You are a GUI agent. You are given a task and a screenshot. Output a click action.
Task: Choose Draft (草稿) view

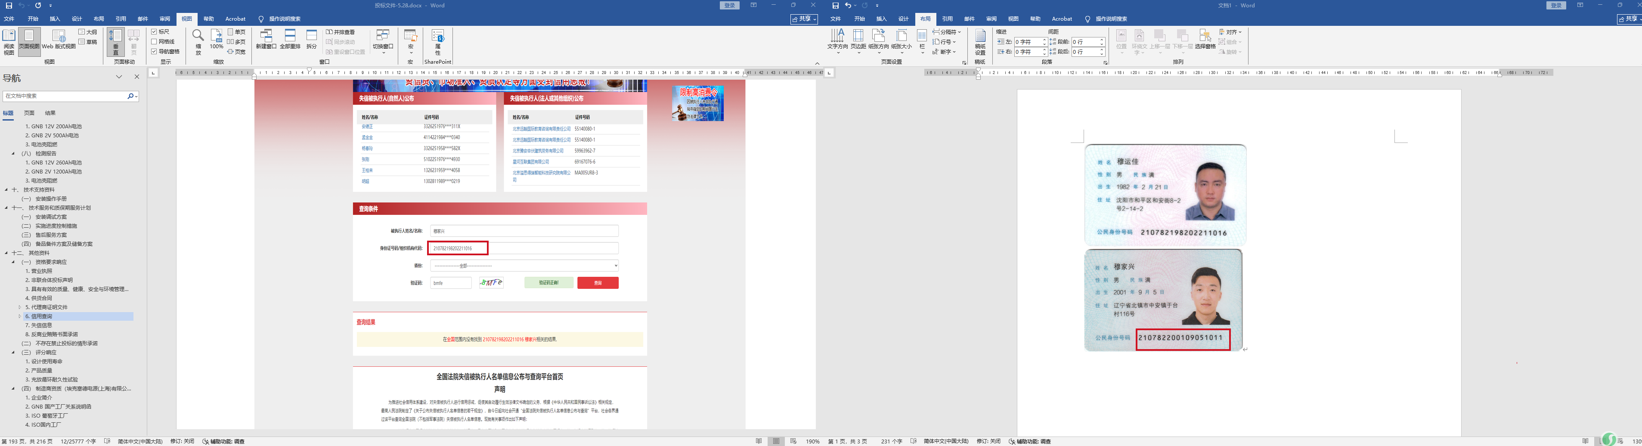[x=88, y=42]
